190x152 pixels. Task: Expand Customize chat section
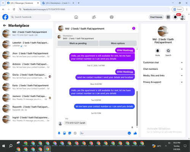point(163,62)
